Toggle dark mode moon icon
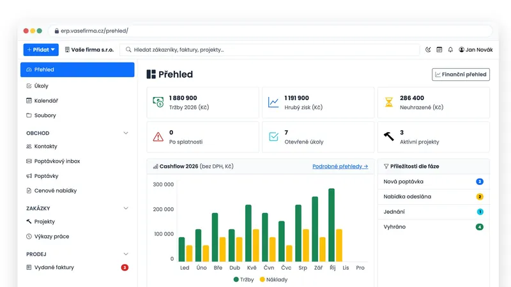The image size is (511, 287). (x=428, y=50)
